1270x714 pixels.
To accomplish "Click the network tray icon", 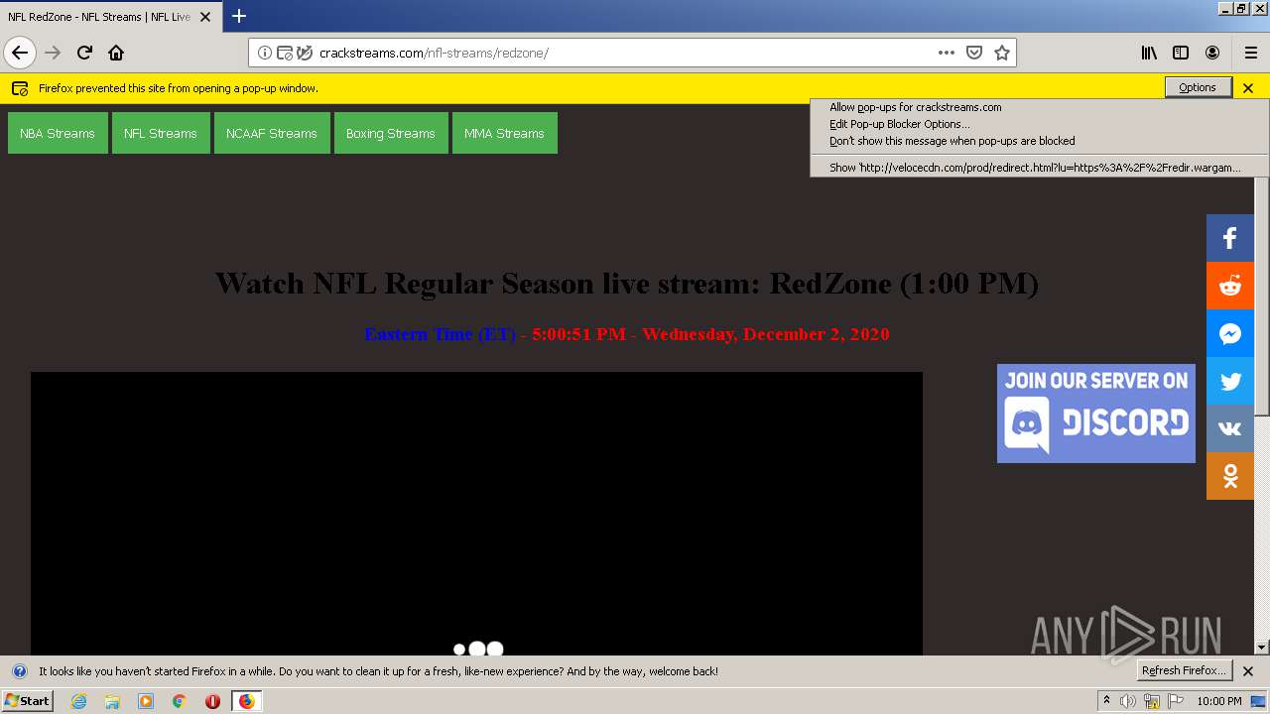I will tap(1152, 702).
